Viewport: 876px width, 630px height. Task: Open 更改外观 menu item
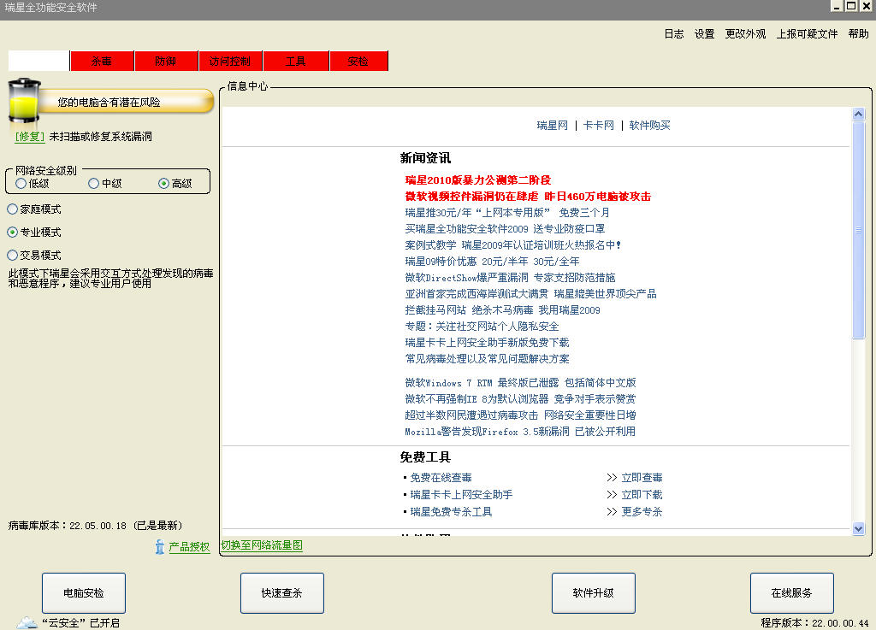click(745, 34)
